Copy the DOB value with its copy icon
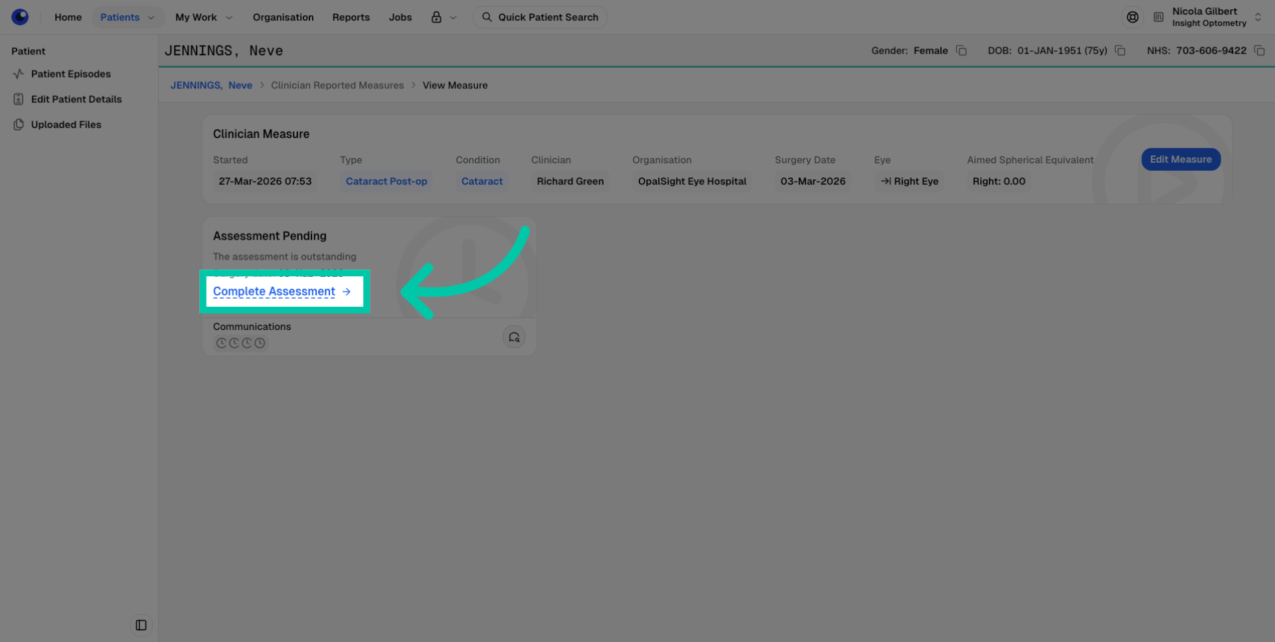Viewport: 1275px width, 642px height. click(1120, 50)
